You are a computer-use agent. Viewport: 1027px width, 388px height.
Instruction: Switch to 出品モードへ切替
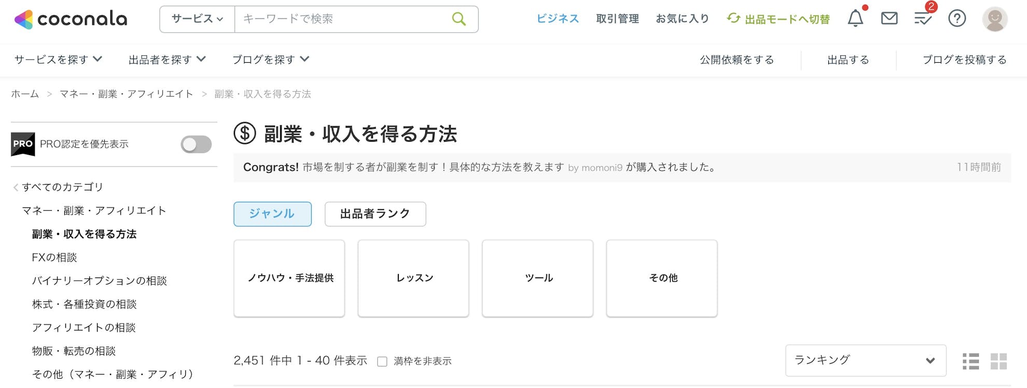coord(779,19)
